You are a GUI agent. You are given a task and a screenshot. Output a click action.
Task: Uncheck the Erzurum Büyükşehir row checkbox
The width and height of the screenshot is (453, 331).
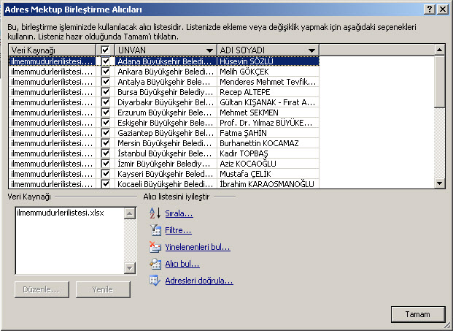(106, 113)
